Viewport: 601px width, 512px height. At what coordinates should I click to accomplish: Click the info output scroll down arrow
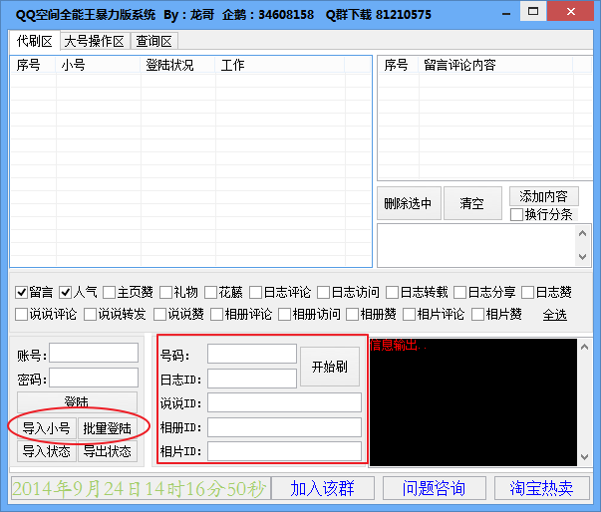pos(584,457)
